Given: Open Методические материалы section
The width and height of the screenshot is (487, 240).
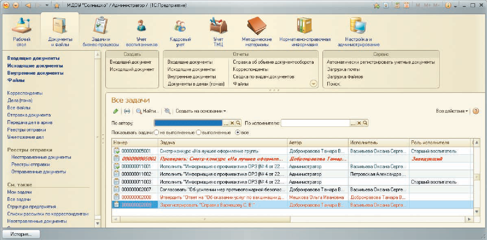Looking at the screenshot, I should click(257, 32).
